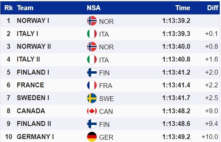Click the Team column header

coord(25,8)
